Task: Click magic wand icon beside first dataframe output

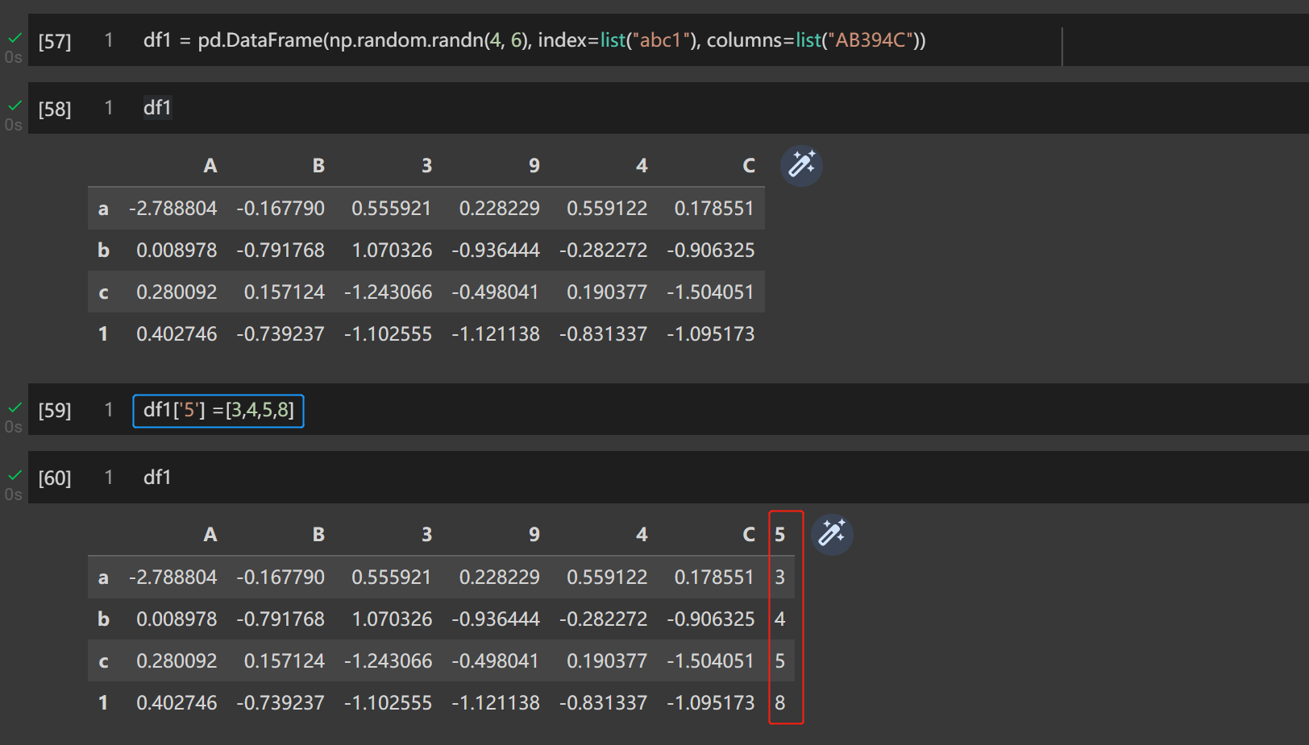Action: [x=801, y=165]
